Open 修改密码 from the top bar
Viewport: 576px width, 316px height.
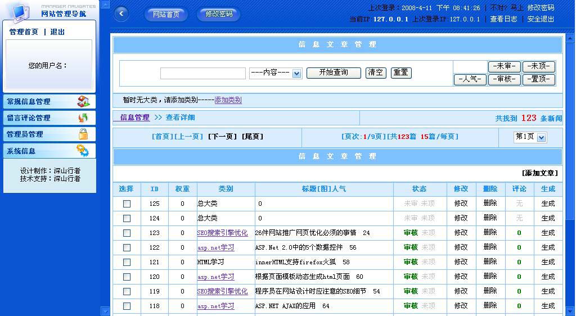click(219, 14)
